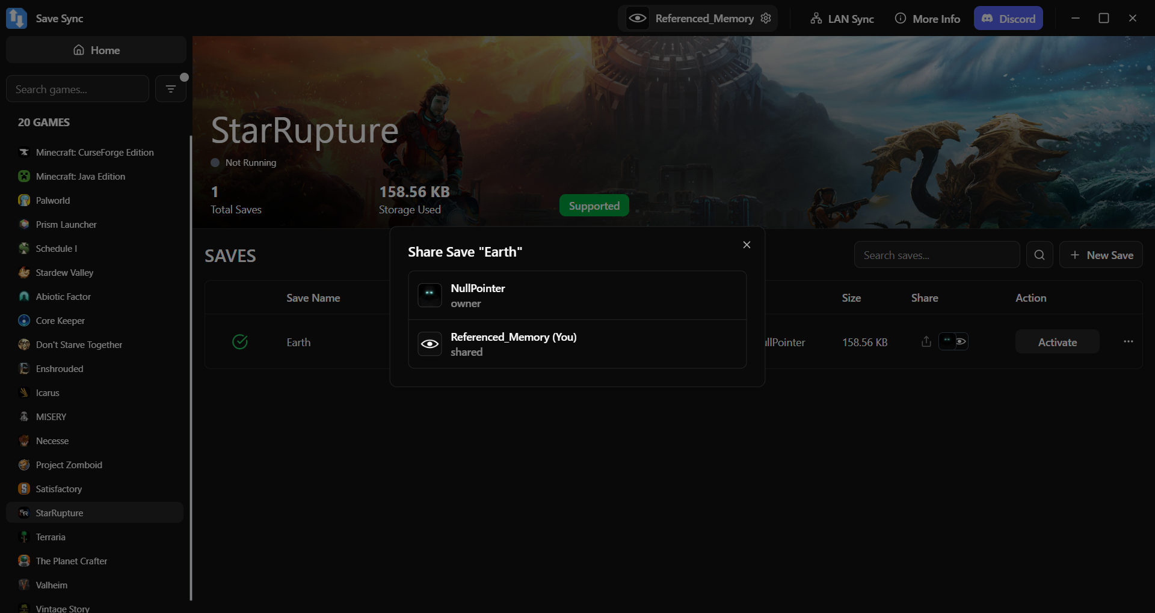Select Satisfactory in the games list
This screenshot has height=613, width=1155.
pos(94,489)
